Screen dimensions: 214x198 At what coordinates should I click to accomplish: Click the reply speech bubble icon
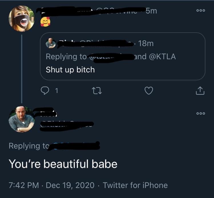pyautogui.click(x=45, y=91)
